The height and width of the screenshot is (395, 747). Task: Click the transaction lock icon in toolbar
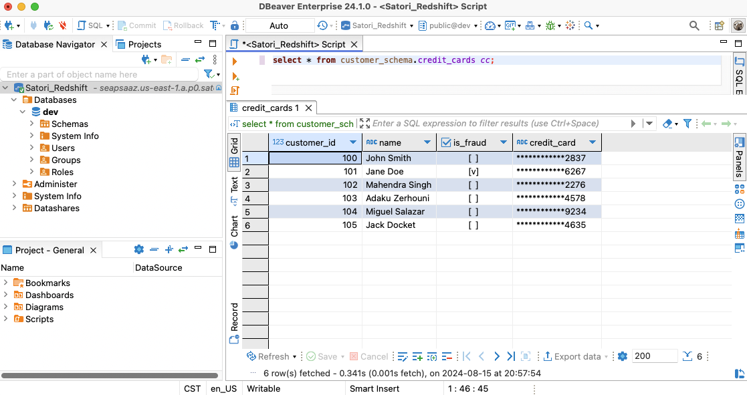[235, 25]
